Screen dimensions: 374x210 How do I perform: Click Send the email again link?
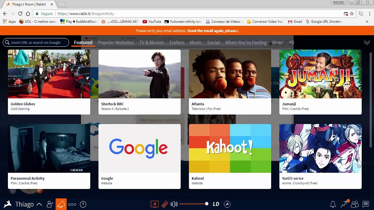point(213,31)
